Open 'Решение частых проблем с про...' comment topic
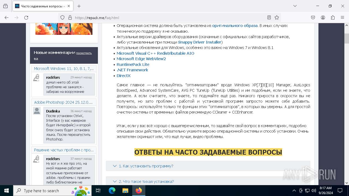Screen dimensions: 349x196 pos(64,150)
